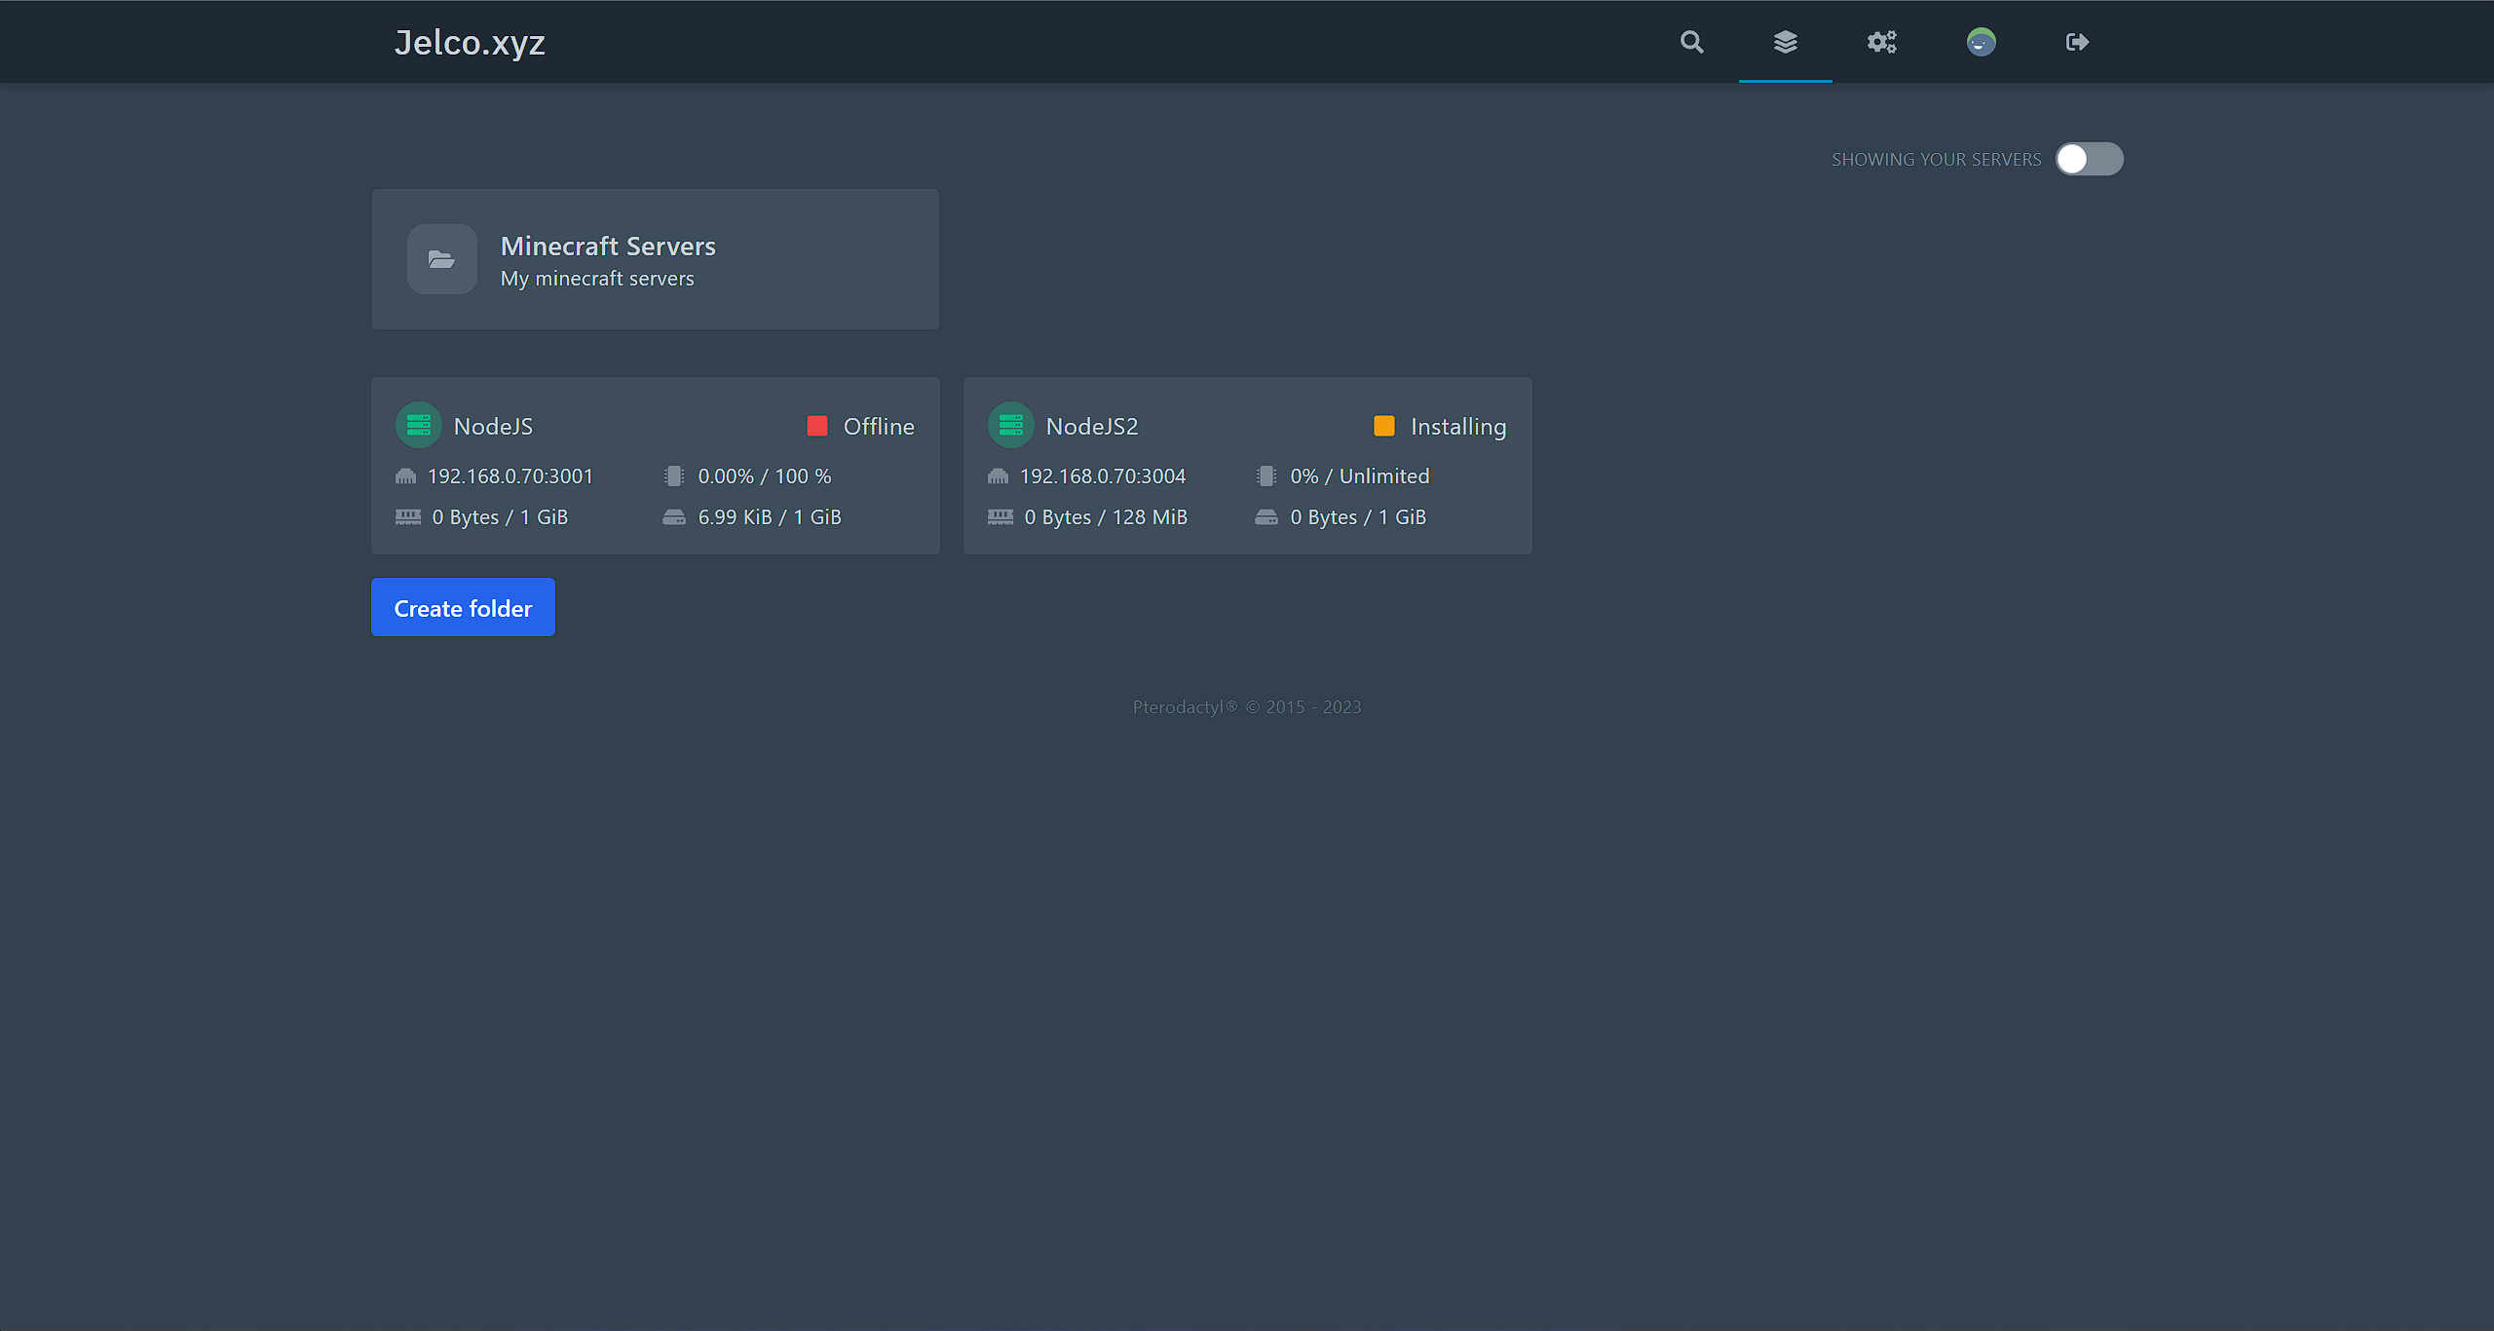Click the '0 Bytes / 128 MiB' memory value
This screenshot has height=1331, width=2494.
[1106, 517]
